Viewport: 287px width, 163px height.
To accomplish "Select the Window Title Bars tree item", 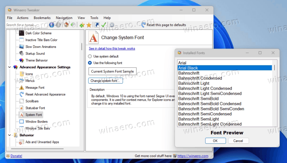I will click(x=38, y=129).
